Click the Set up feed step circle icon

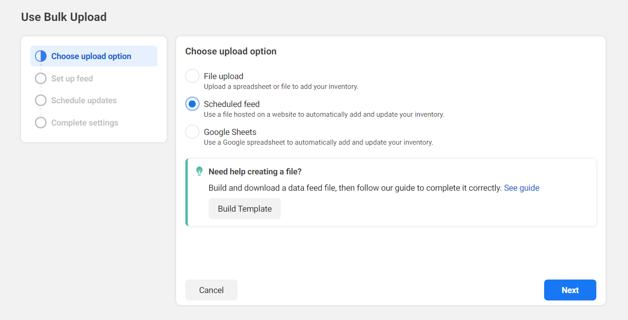click(x=41, y=79)
